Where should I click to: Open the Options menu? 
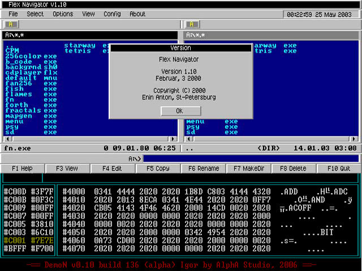pos(63,14)
